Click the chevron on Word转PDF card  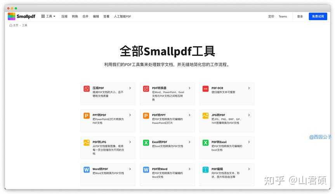(130, 169)
